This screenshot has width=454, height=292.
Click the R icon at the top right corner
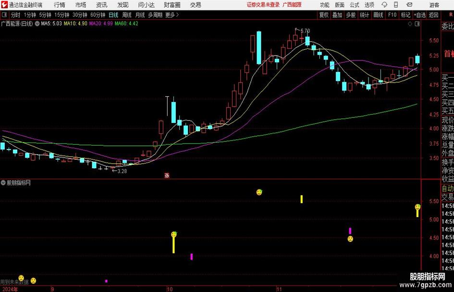(x=452, y=15)
